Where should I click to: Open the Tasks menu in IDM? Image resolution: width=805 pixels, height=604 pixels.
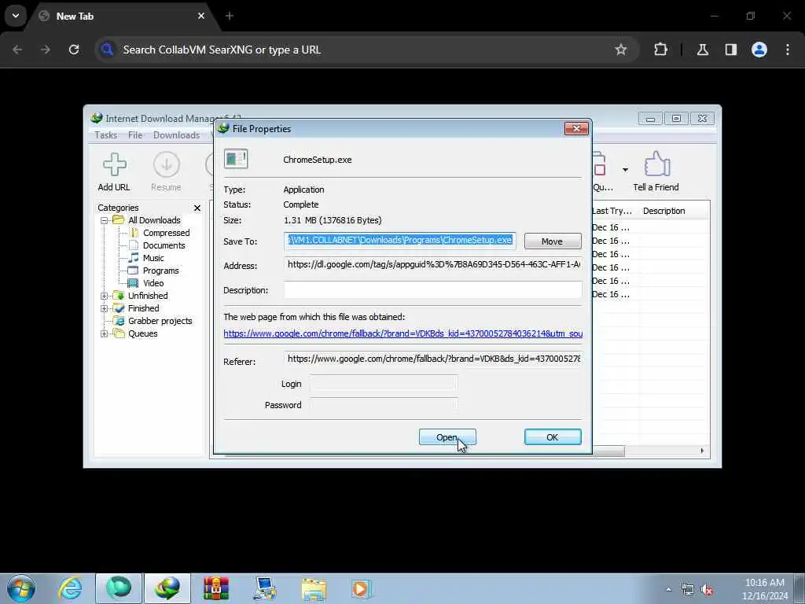pos(106,135)
